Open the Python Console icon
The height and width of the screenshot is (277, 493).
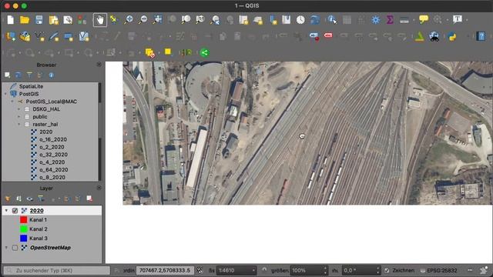pos(452,36)
